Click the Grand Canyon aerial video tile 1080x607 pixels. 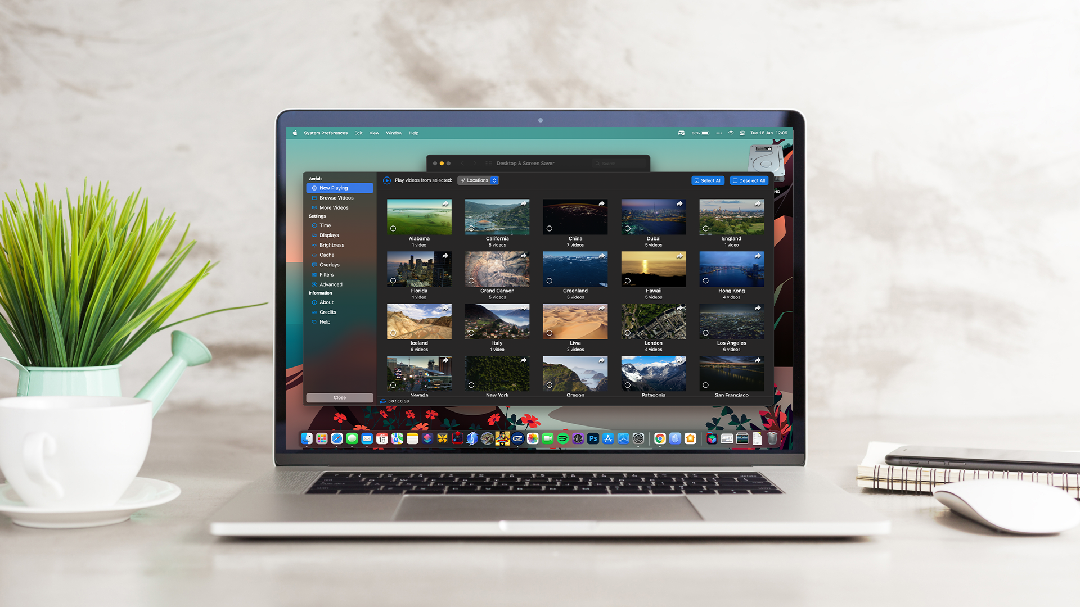(x=496, y=269)
